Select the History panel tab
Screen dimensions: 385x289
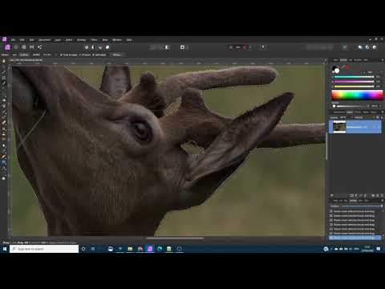click(x=353, y=201)
